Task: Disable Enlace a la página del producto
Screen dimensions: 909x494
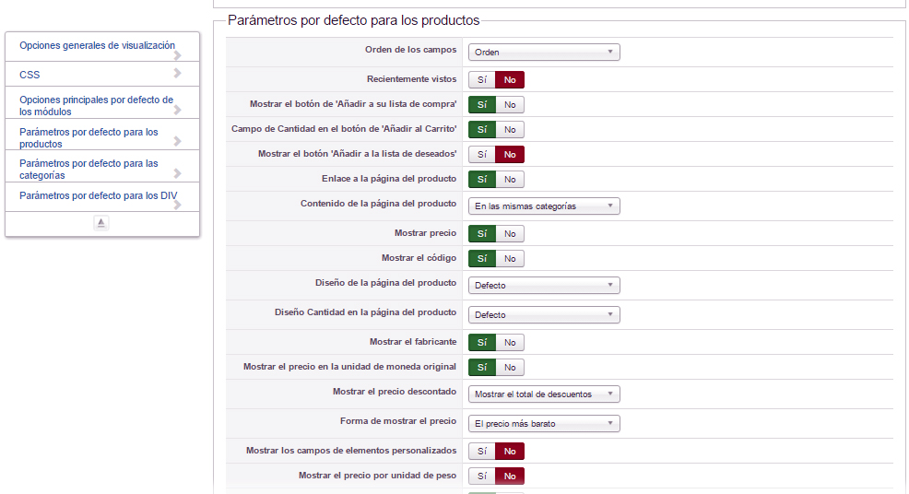Action: [x=510, y=180]
